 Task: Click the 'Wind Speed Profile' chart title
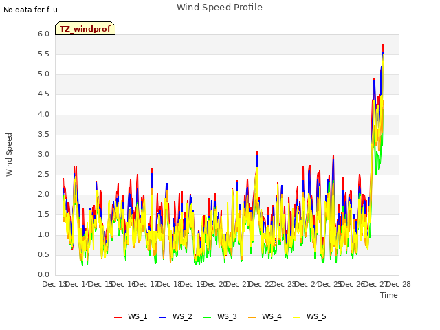point(219,8)
